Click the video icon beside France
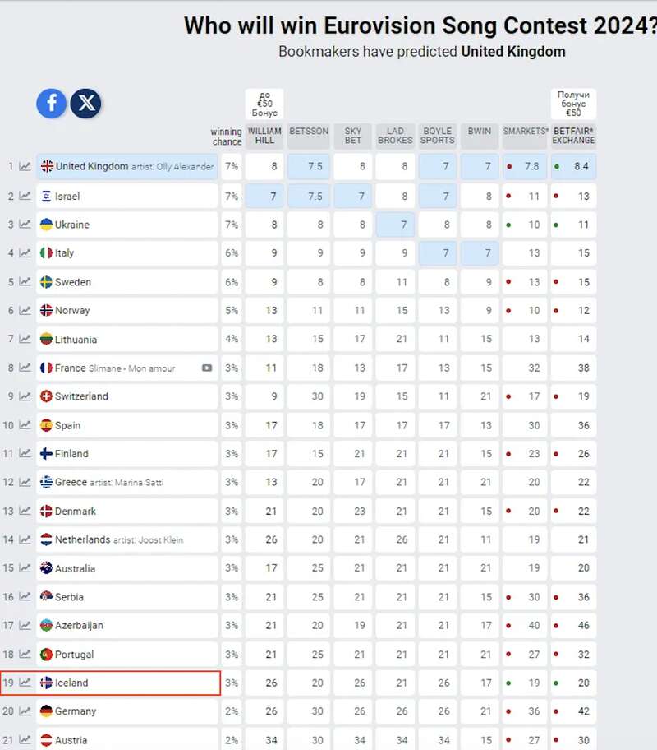This screenshot has height=750, width=657. 207,368
